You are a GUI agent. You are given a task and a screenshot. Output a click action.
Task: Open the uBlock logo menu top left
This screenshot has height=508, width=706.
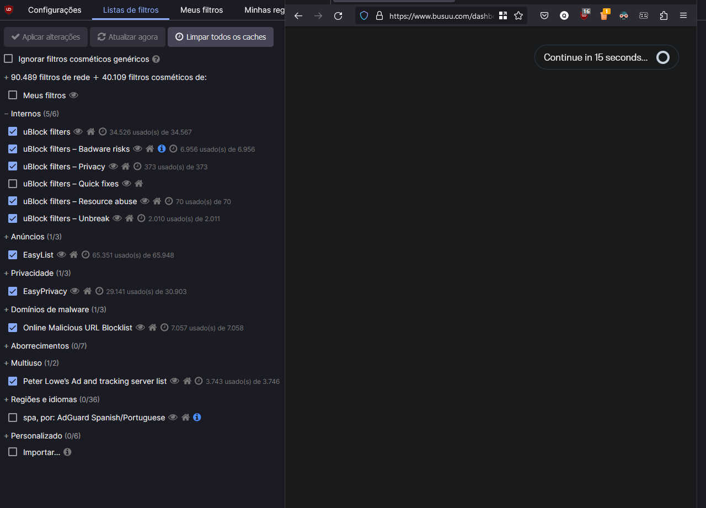click(8, 9)
